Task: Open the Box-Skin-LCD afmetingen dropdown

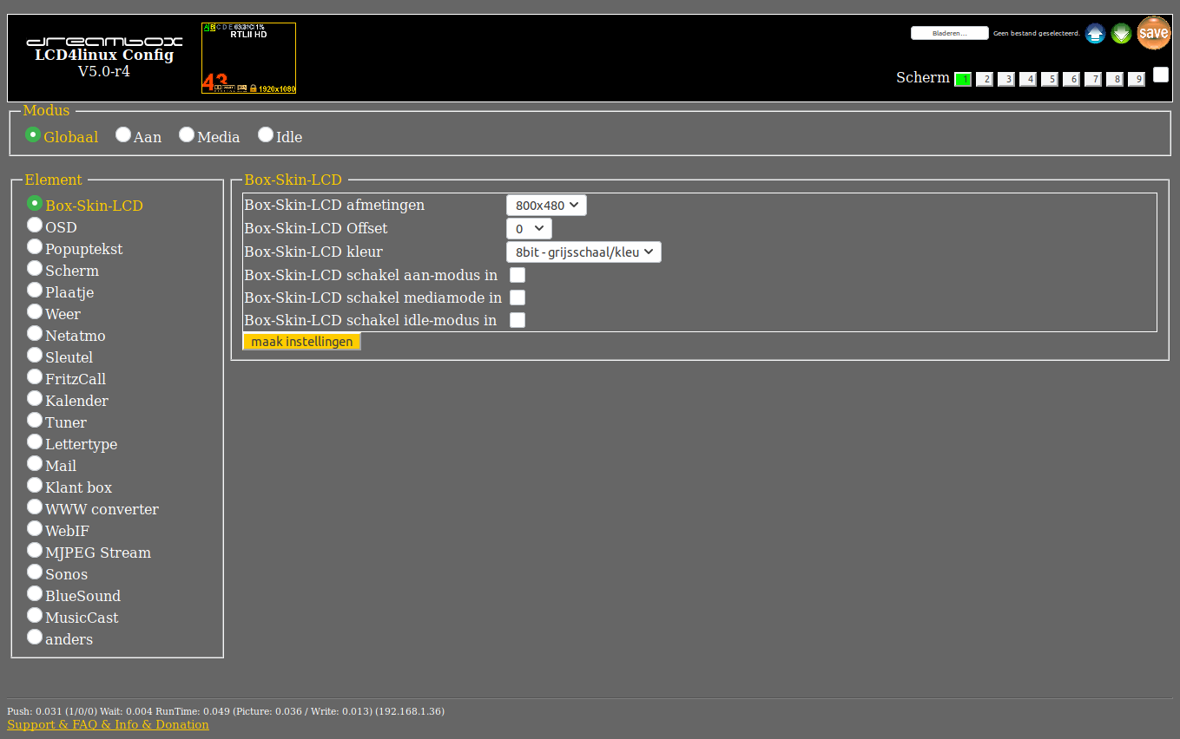Action: coord(546,206)
